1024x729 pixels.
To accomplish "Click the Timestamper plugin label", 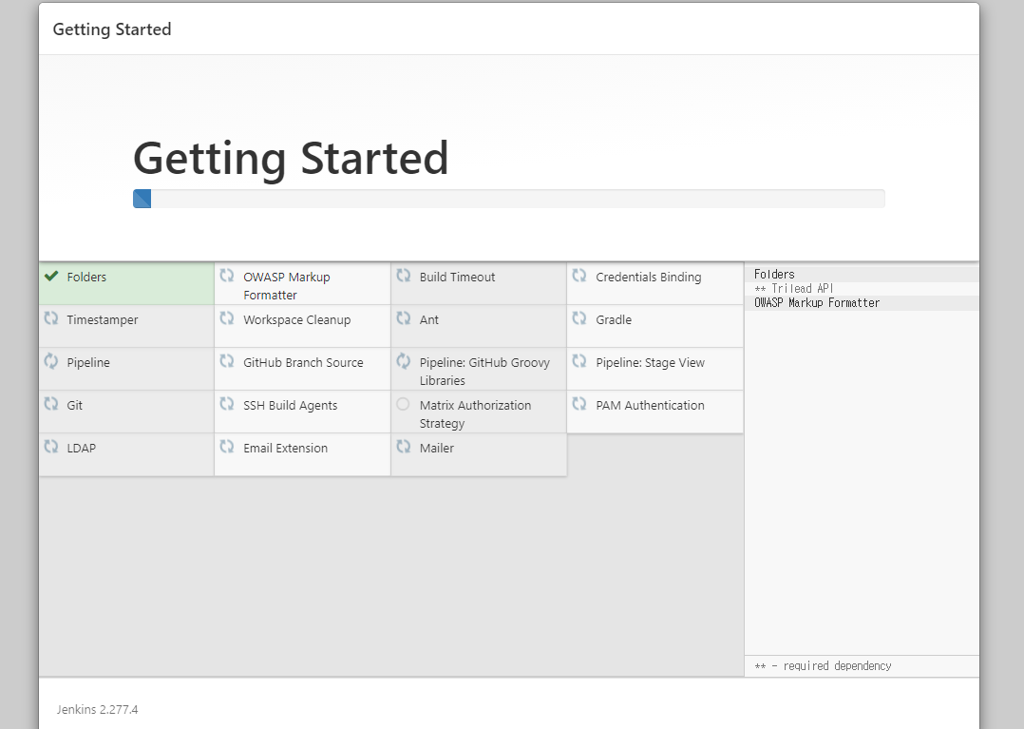I will click(x=103, y=320).
